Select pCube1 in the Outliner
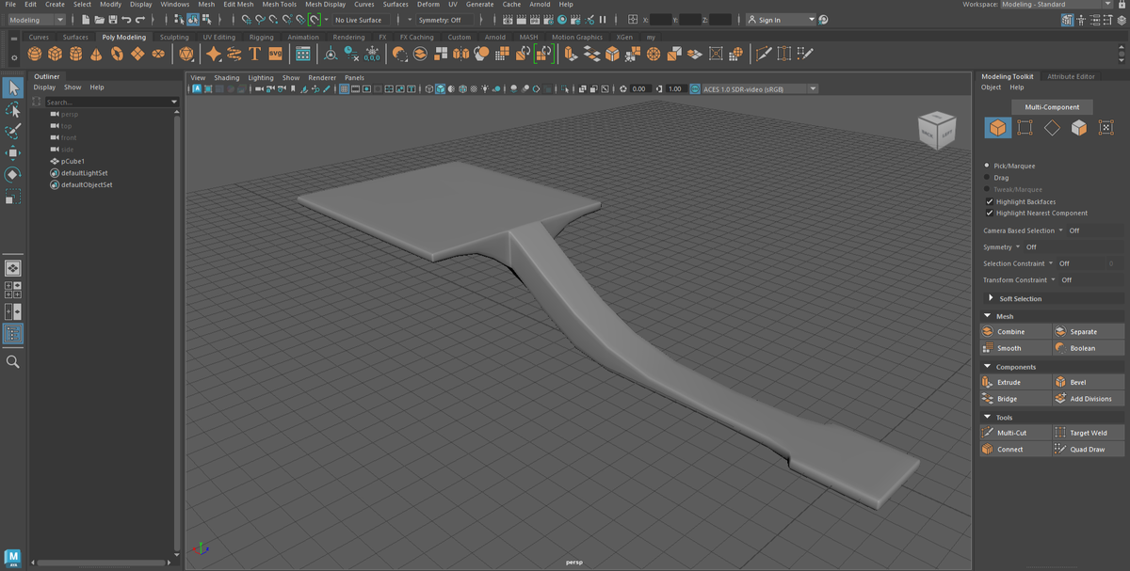 (x=71, y=161)
